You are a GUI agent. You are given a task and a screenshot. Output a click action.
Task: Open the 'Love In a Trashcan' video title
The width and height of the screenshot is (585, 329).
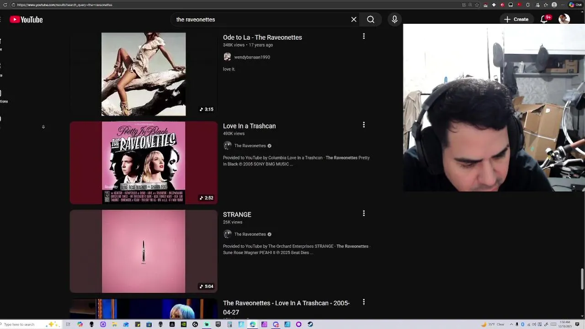[249, 126]
